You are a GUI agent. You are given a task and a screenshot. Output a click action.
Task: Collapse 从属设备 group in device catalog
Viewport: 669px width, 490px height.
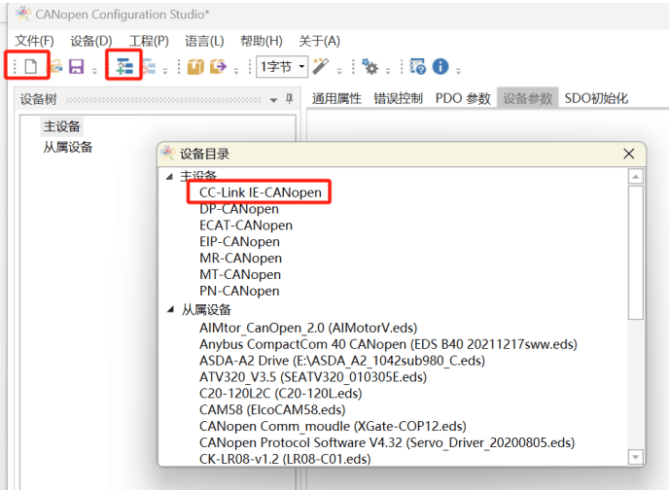(170, 309)
